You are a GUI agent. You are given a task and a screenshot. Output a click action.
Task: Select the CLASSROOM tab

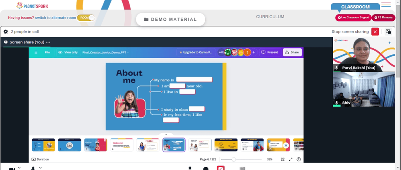coord(355,7)
